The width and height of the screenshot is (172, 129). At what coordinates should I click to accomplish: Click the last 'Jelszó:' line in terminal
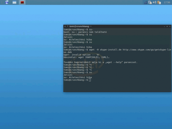tap(68, 75)
